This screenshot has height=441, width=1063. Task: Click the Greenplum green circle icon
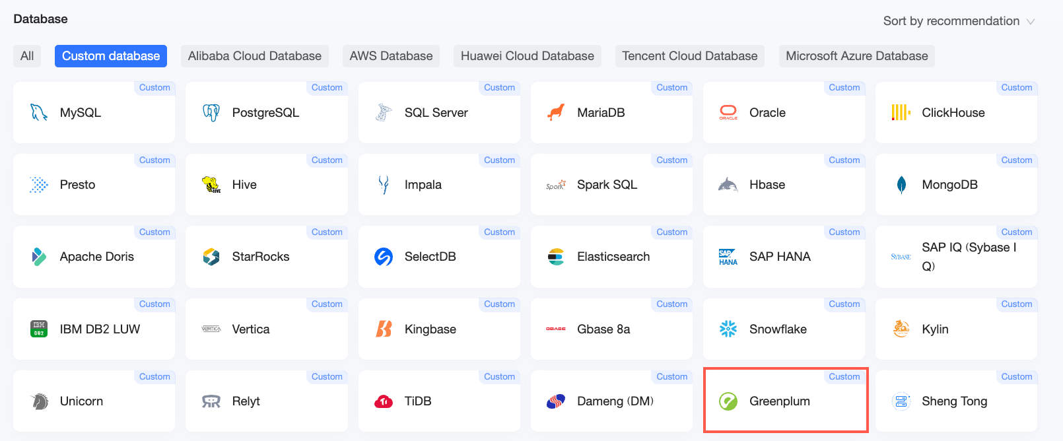tap(728, 401)
